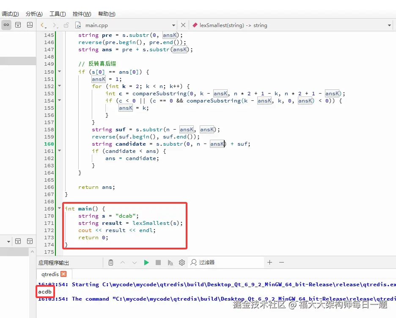Click the "dcab" string literal
396x318 pixels.
[x=126, y=216]
